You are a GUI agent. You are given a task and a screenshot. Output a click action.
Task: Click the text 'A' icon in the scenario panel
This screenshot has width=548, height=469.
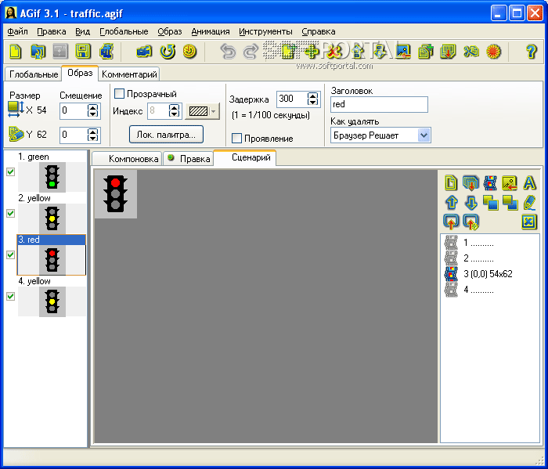coord(529,183)
